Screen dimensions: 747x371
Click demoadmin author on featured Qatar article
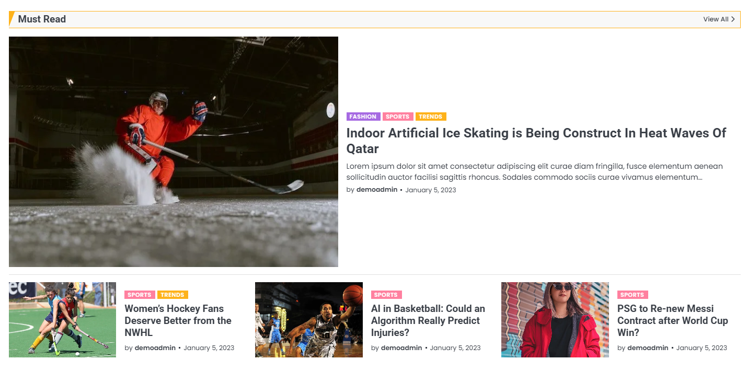(x=377, y=190)
